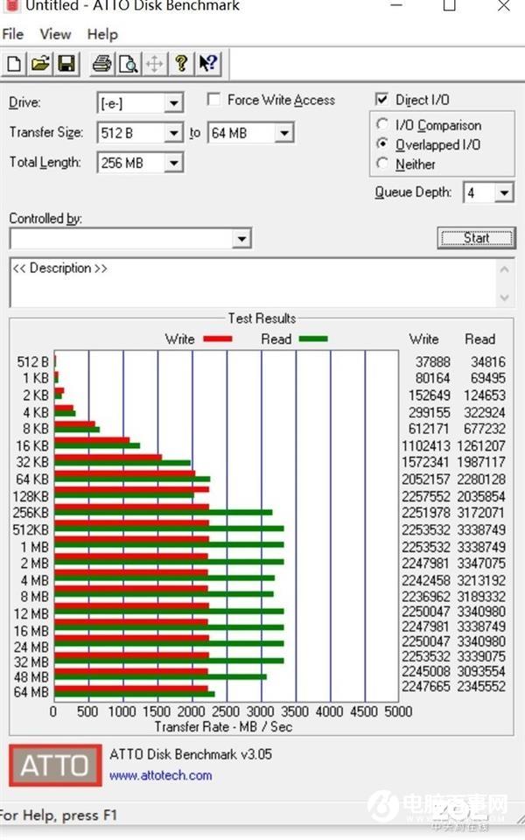Click the 1 KB row label in chart

pyautogui.click(x=35, y=378)
